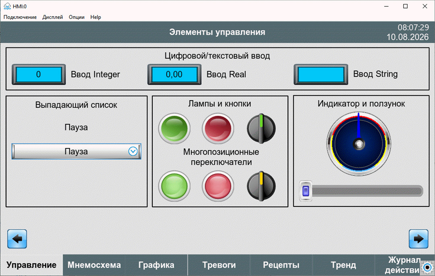Minimize the HMI window
The height and width of the screenshot is (276, 435).
[x=386, y=6]
